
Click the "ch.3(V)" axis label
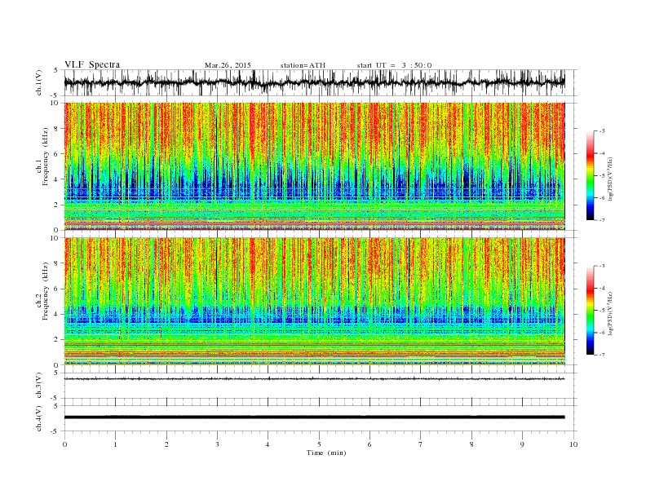(38, 386)
